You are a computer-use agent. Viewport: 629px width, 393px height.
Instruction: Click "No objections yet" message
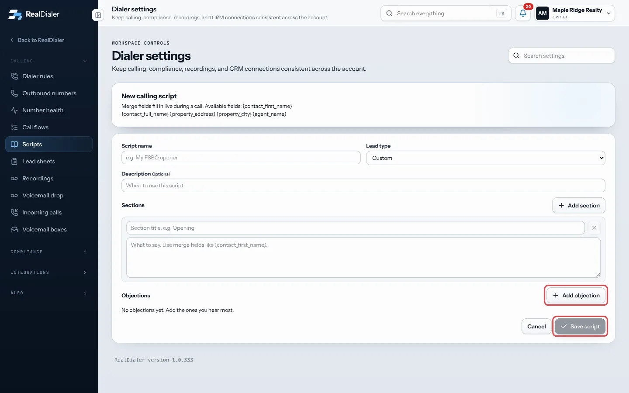178,310
